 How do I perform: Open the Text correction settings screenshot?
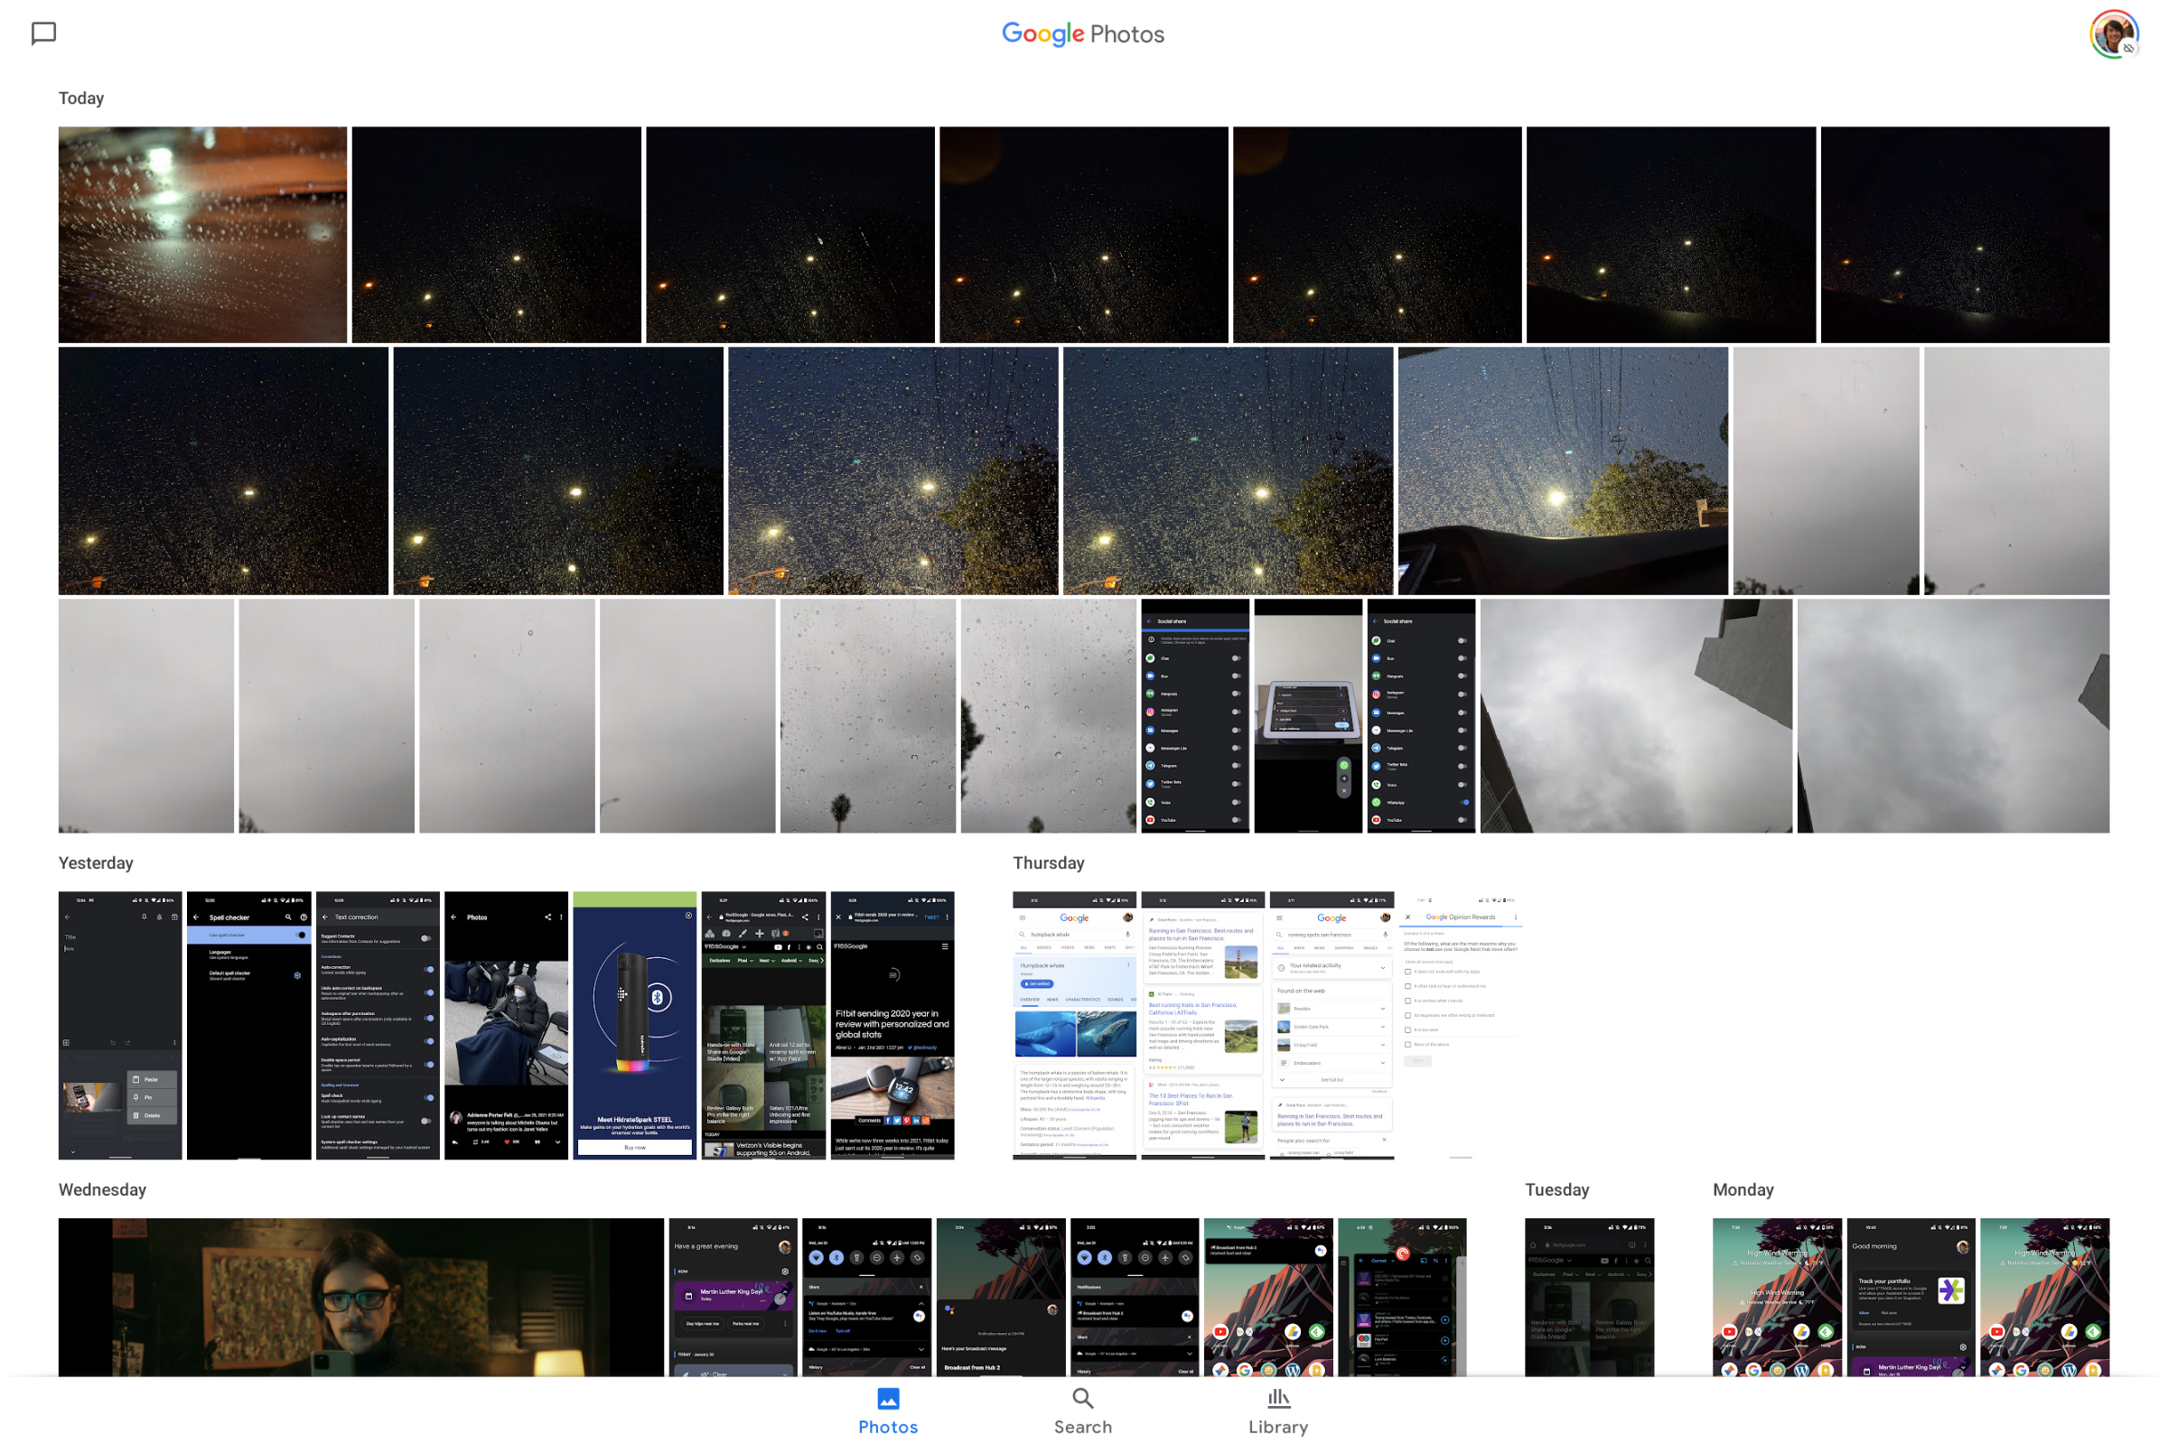coord(378,1025)
